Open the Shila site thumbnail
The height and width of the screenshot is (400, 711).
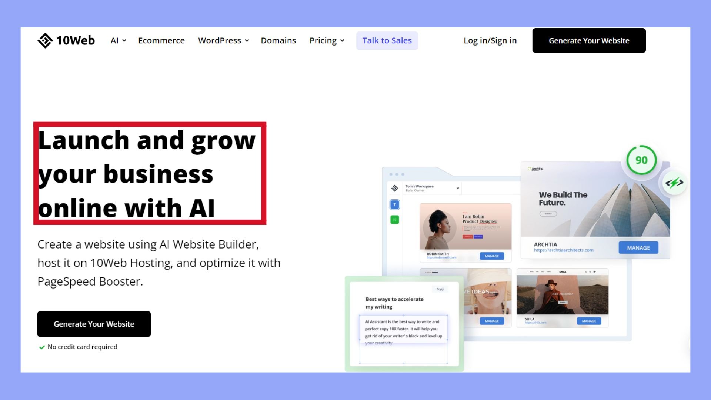coord(562,291)
